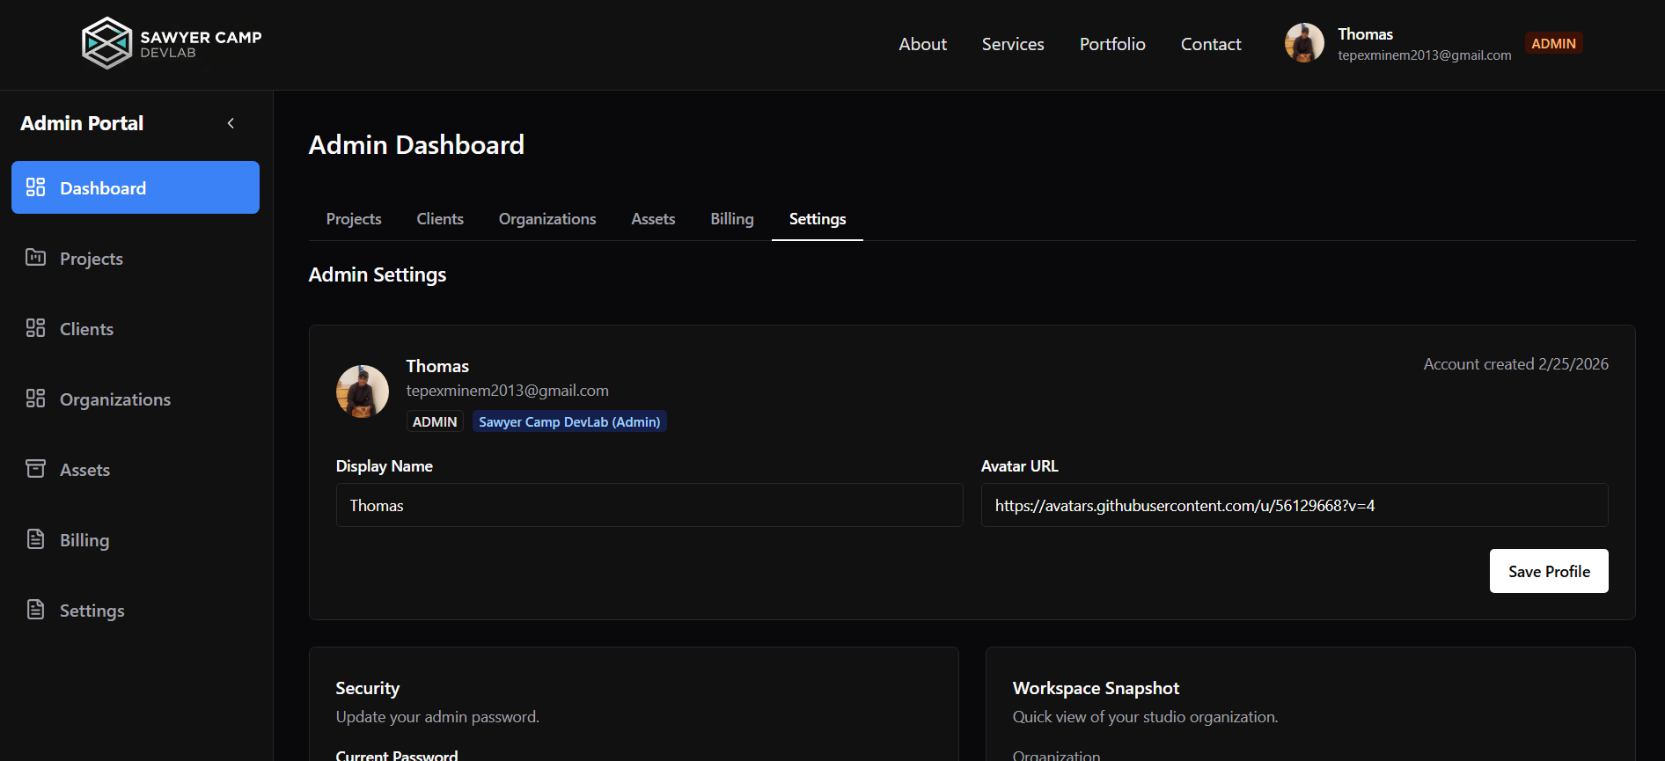This screenshot has width=1665, height=761.
Task: Switch to the Organizations tab
Action: click(546, 219)
